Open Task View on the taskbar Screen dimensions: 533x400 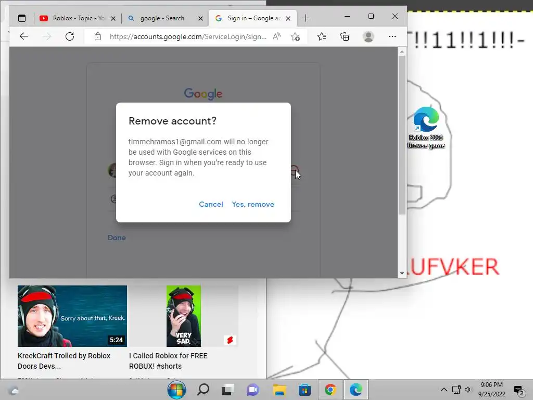click(228, 390)
